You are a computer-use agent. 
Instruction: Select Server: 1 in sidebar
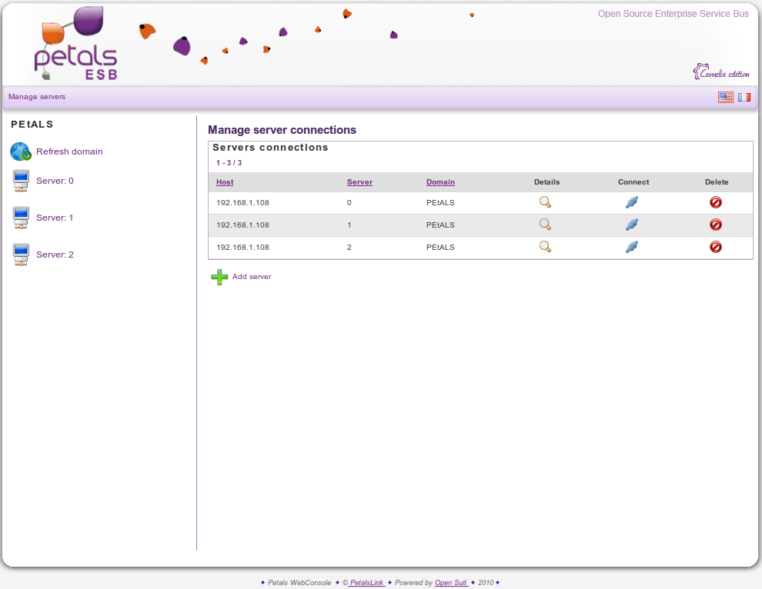tap(55, 218)
